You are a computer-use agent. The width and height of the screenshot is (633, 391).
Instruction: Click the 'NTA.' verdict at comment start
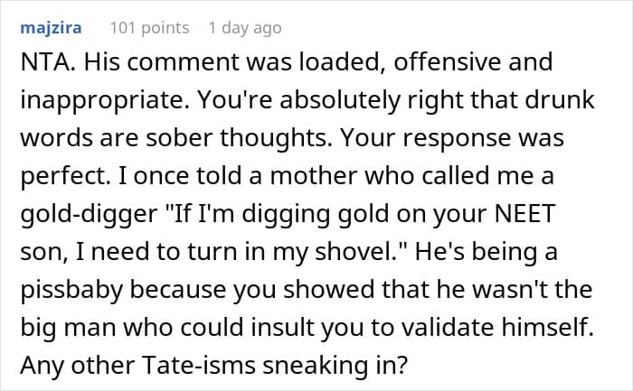click(48, 62)
